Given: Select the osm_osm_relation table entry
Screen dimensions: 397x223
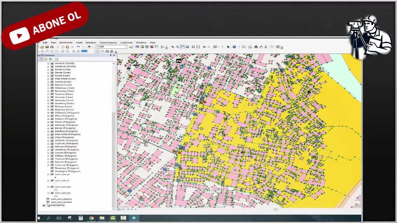Looking at the screenshot, I should pos(61,199).
